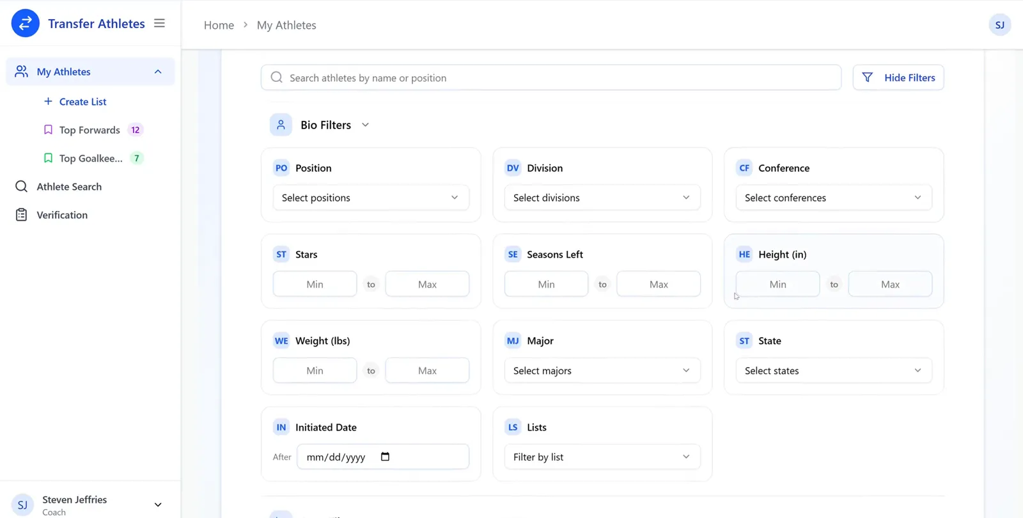Click the SJ avatar in top right
The image size is (1023, 518).
[x=999, y=25]
